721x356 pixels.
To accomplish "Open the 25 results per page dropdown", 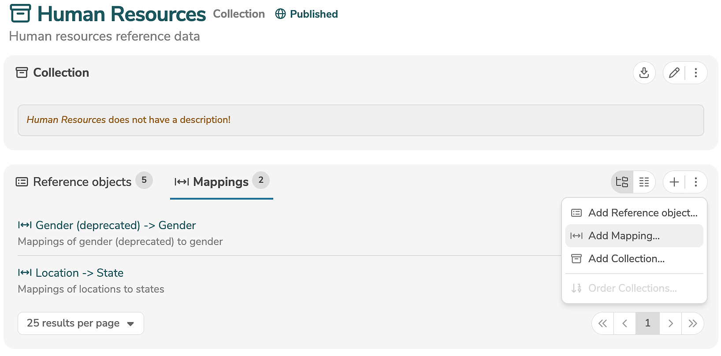I will [x=81, y=323].
